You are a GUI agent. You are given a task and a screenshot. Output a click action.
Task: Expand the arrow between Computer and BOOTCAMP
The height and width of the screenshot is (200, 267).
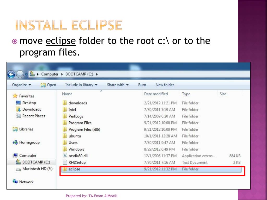tap(62, 74)
